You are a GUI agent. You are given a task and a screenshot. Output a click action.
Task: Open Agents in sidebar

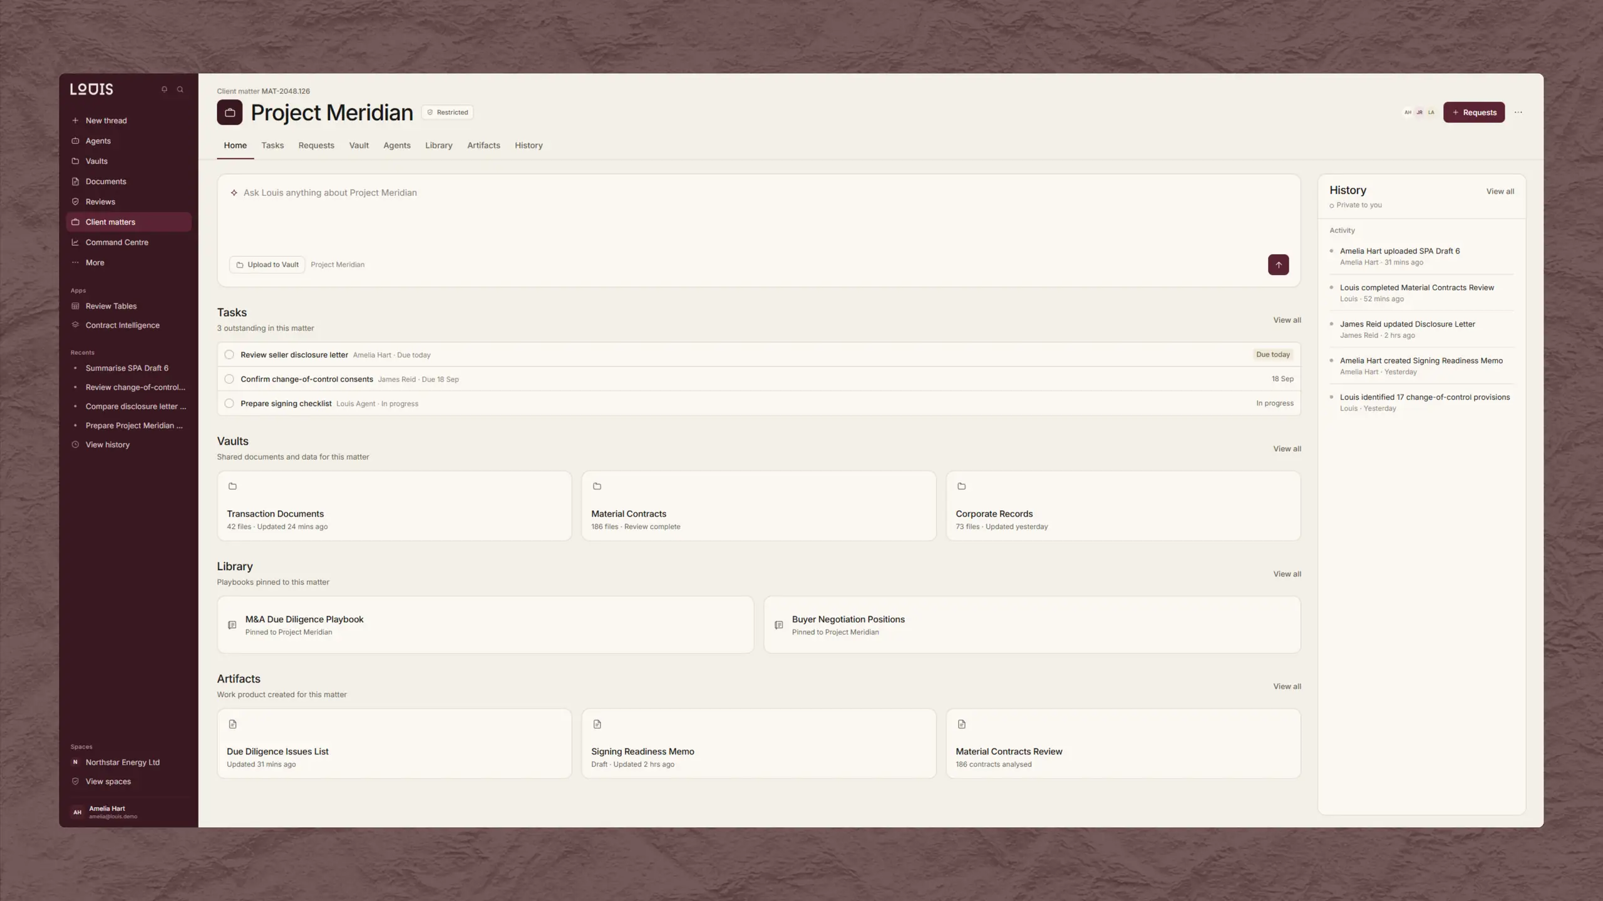point(128,141)
